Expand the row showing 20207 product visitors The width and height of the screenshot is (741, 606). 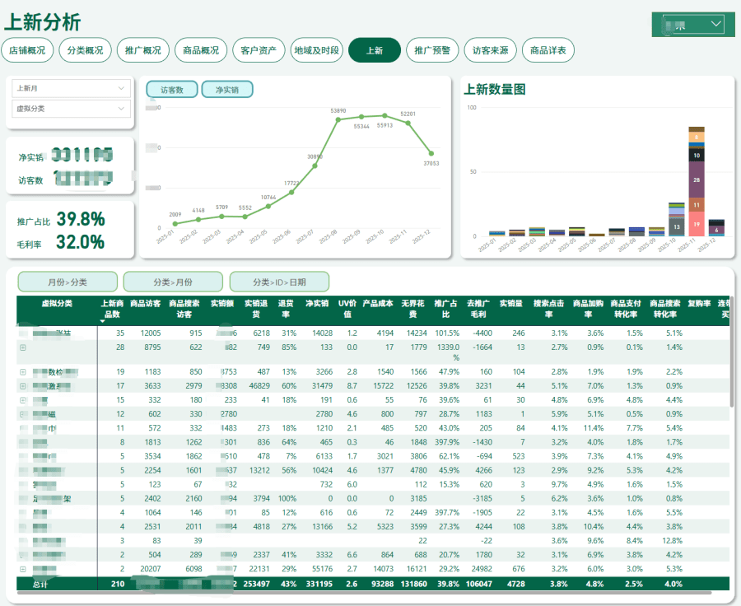pyautogui.click(x=22, y=569)
